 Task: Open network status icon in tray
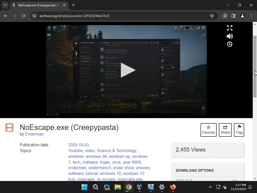coord(218,187)
